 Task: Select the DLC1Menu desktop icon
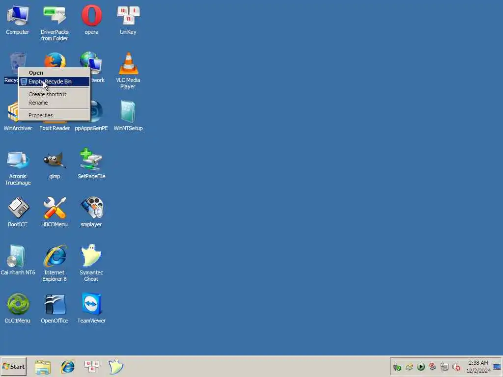pyautogui.click(x=18, y=308)
